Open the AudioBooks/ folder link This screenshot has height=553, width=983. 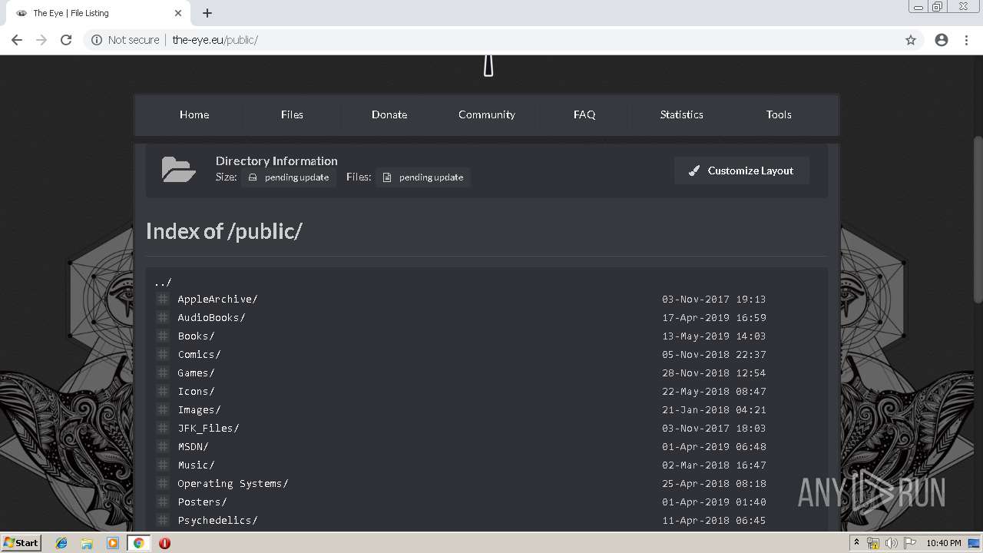[211, 317]
